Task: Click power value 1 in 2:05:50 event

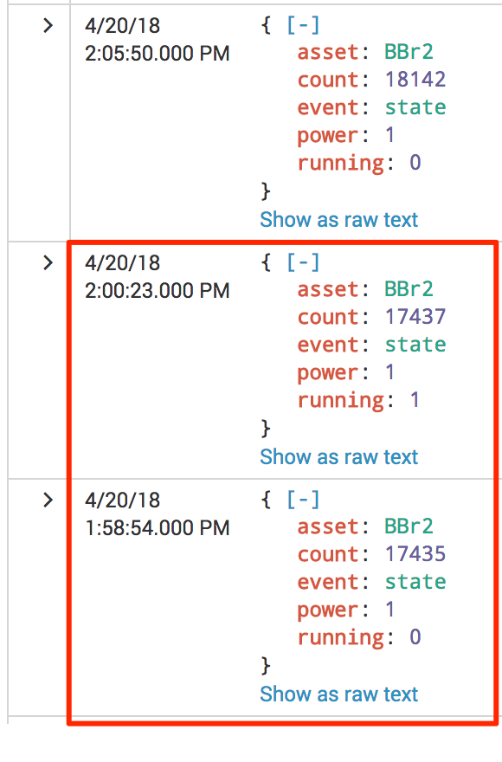Action: point(389,135)
